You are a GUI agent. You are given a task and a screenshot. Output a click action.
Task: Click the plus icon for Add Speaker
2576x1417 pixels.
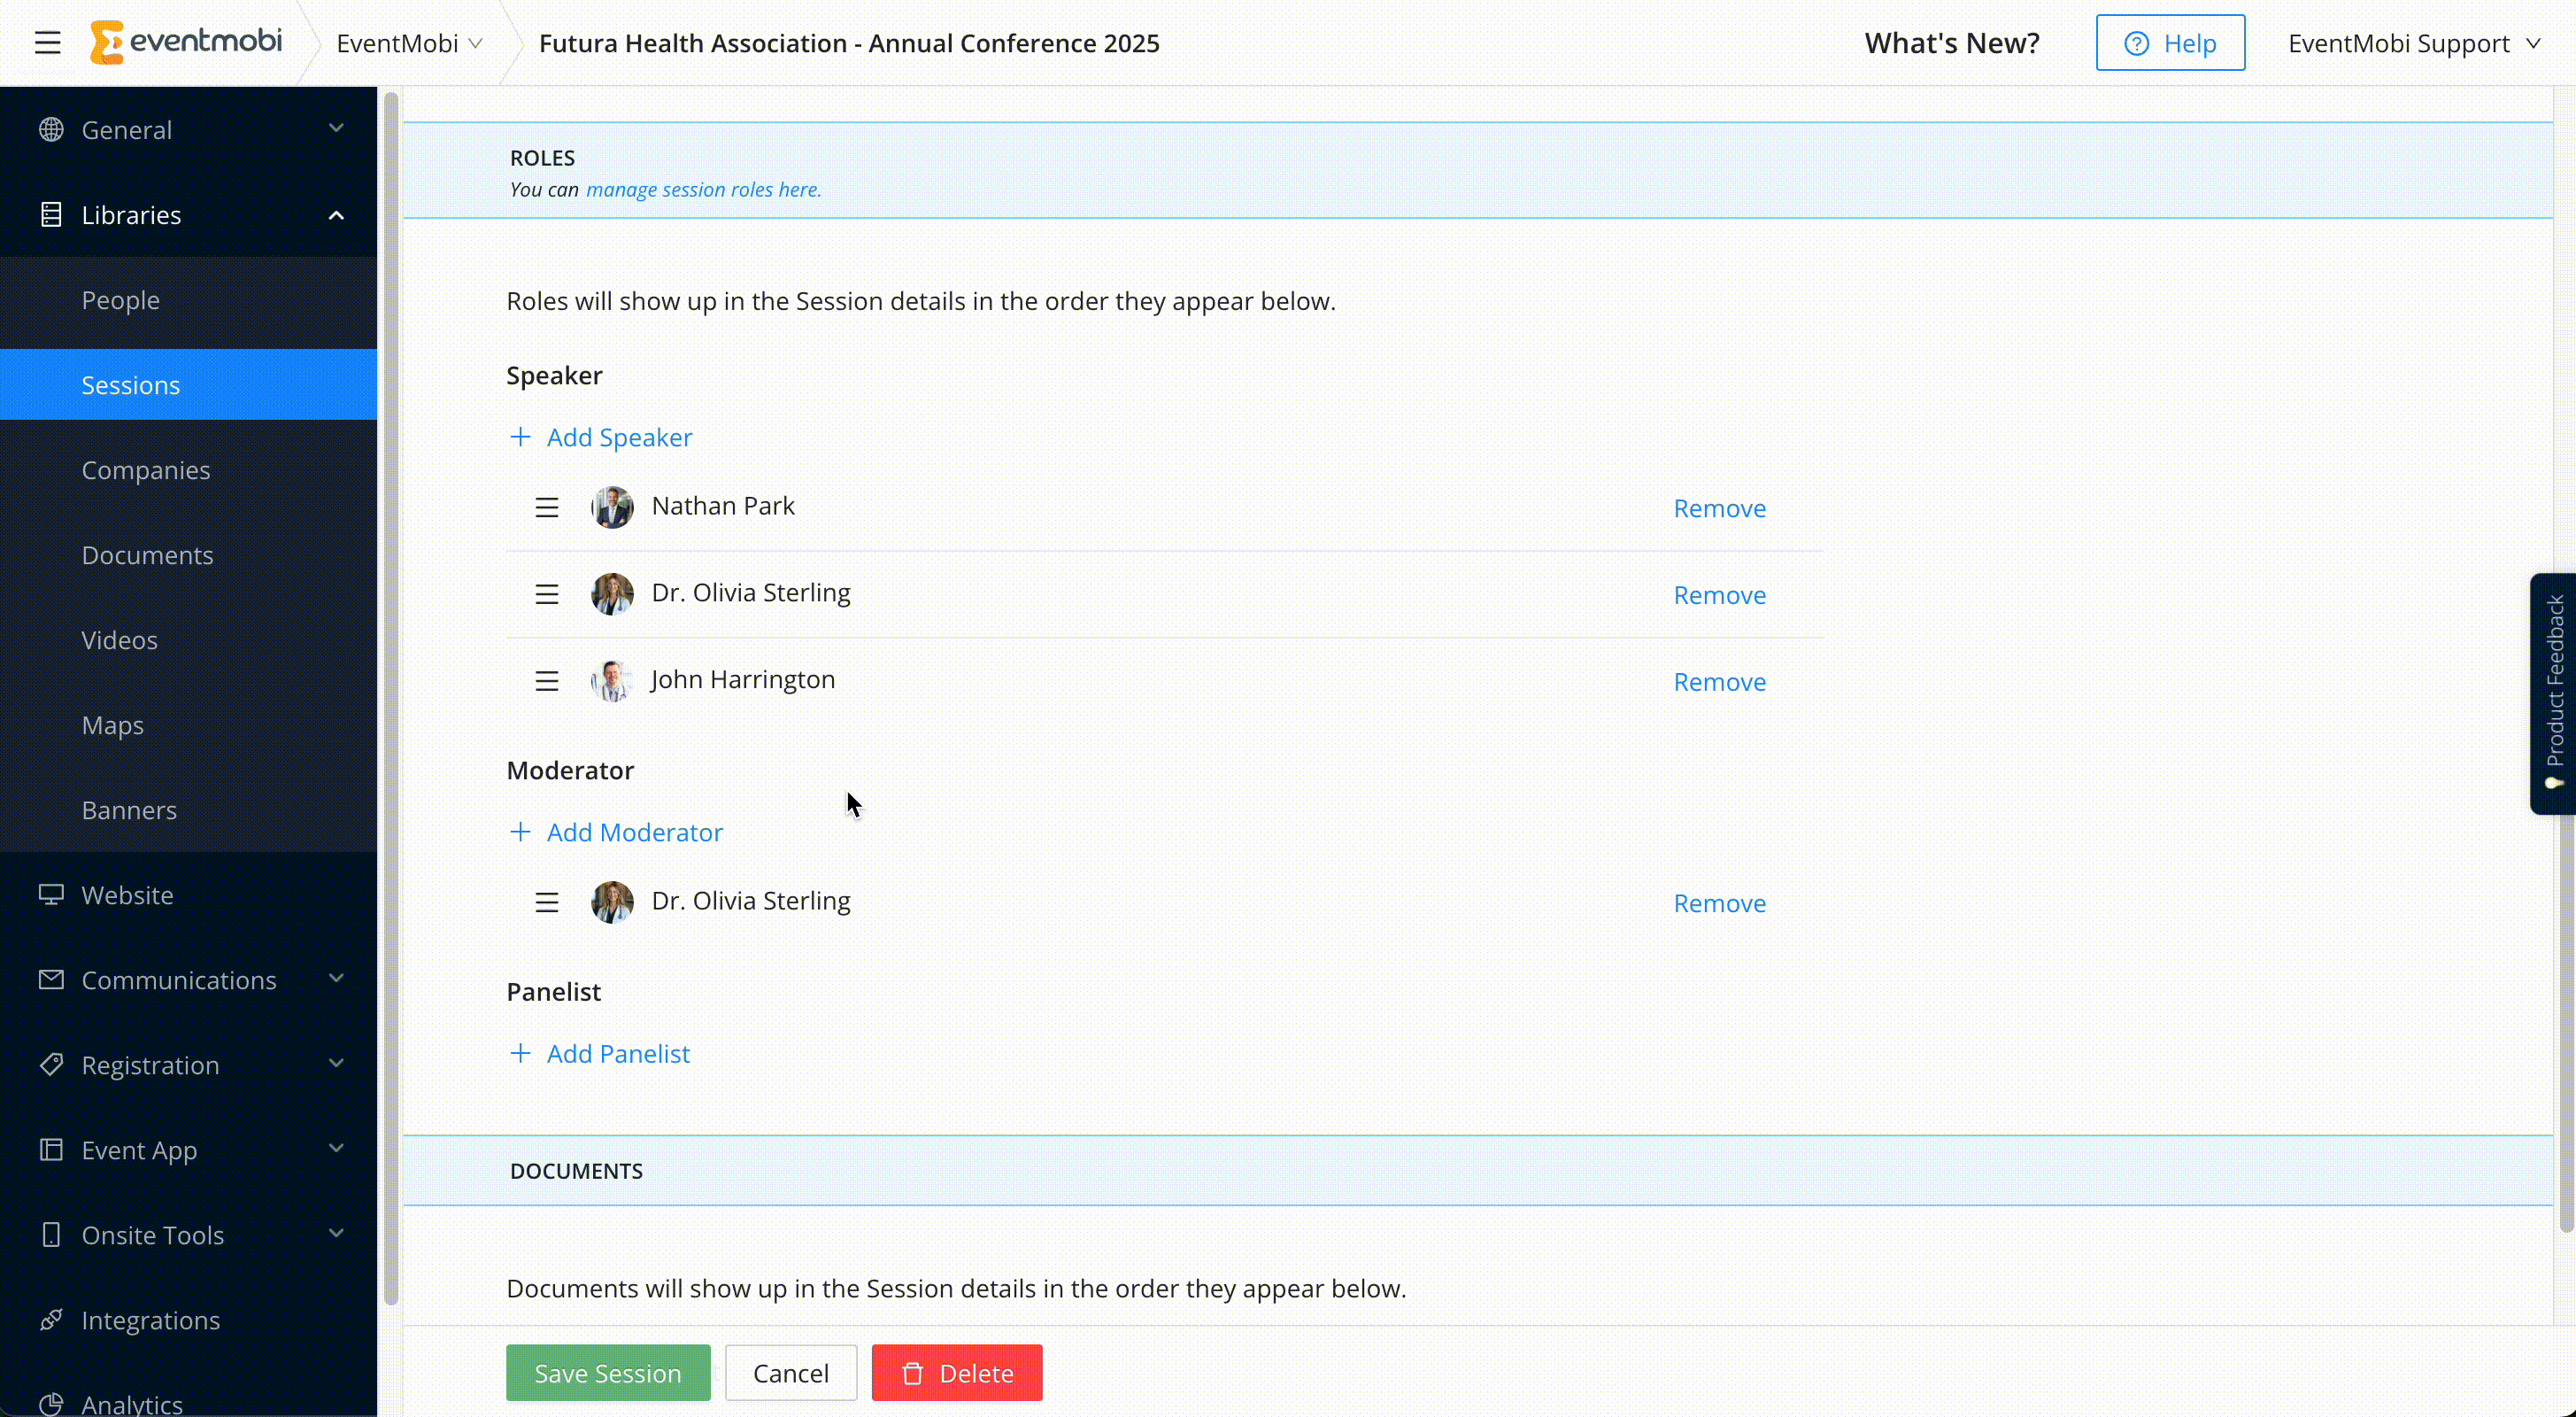click(x=520, y=437)
